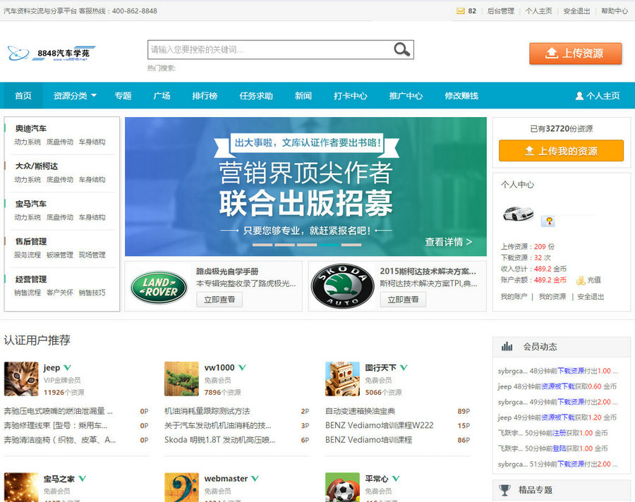Viewport: 635px width, 502px height.
Task: Click the person icon in the nav 个人主页
Action: tap(579, 96)
